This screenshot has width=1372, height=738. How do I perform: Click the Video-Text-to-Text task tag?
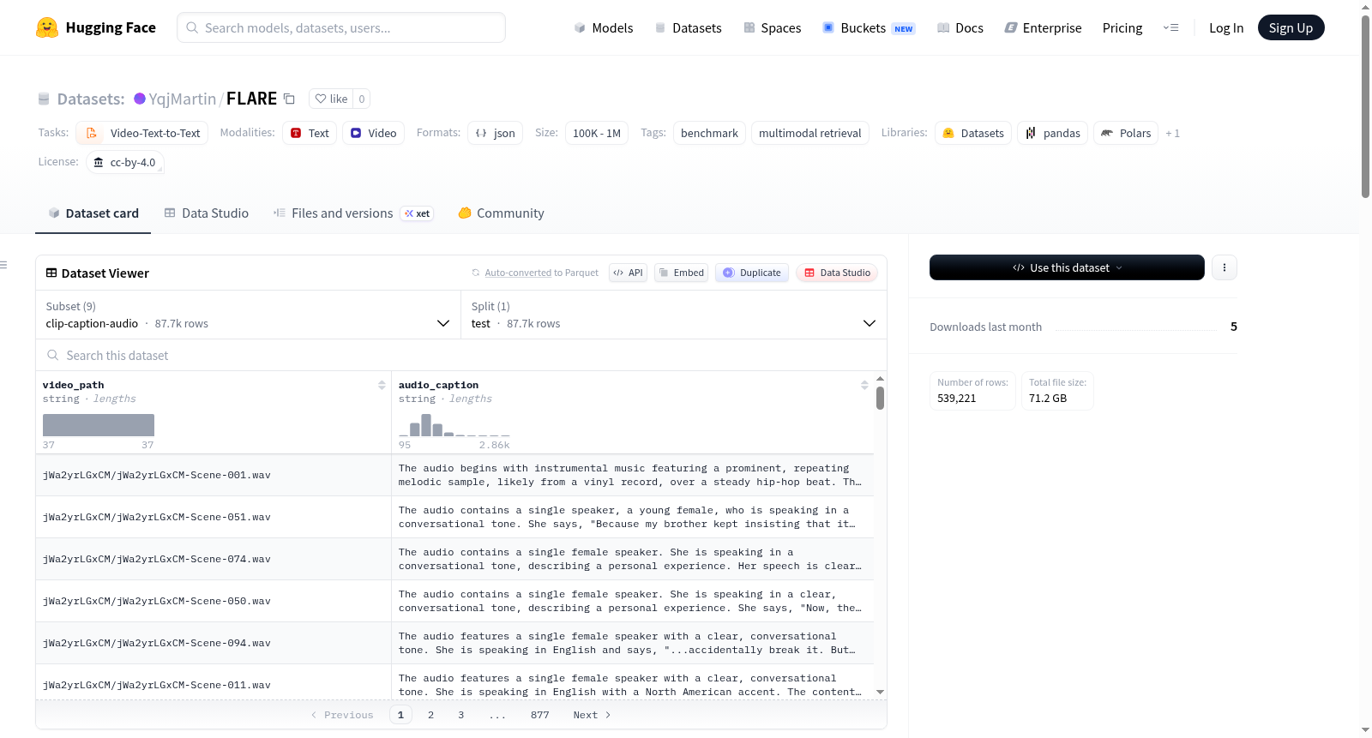point(142,133)
